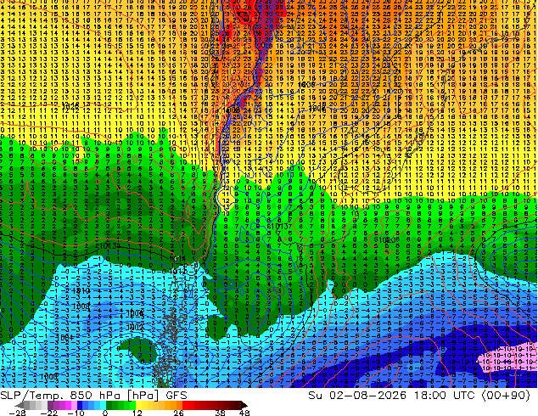Click the '1026' isobar label
Image resolution: width=538 pixels, height=416 pixels.
point(70,107)
